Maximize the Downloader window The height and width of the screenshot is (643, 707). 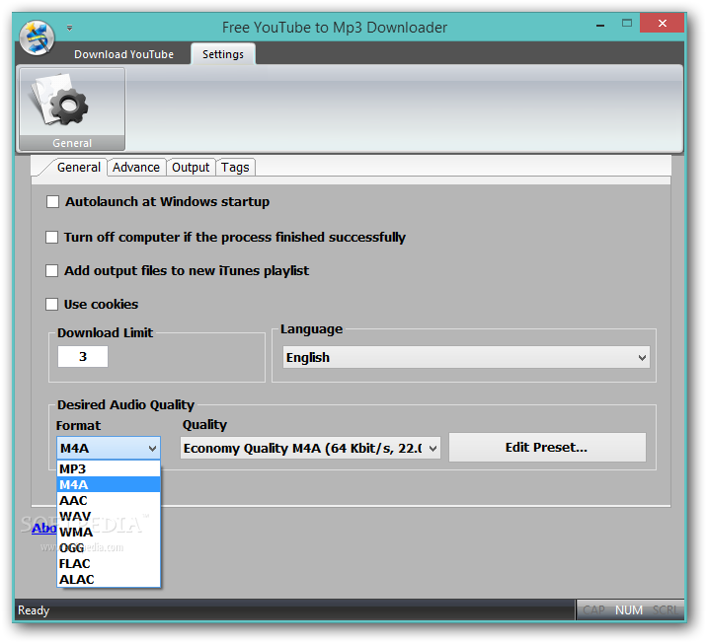(x=627, y=23)
